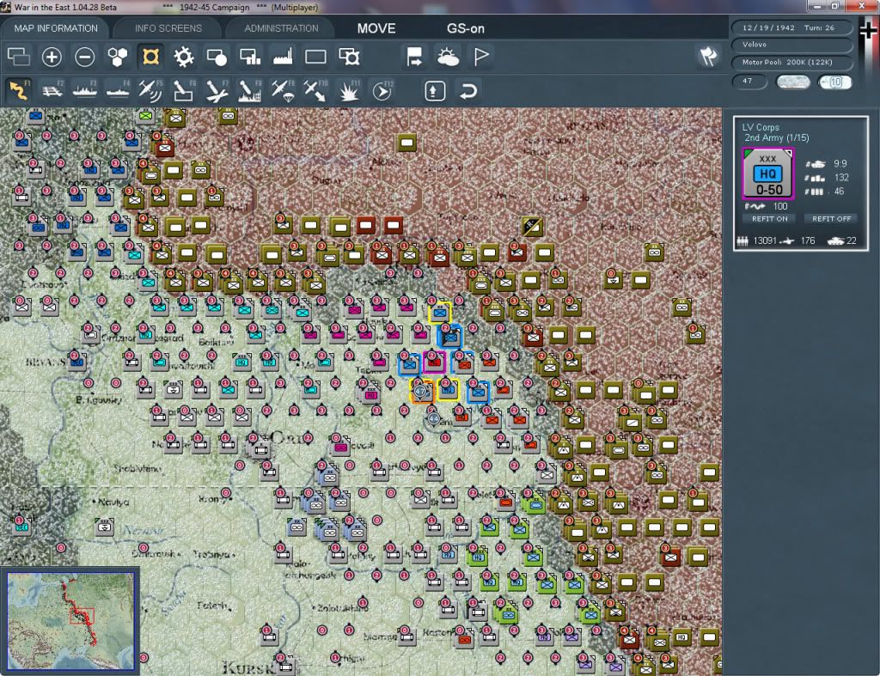Click the crossed white flags icon
This screenshot has height=676, width=880.
pos(708,56)
